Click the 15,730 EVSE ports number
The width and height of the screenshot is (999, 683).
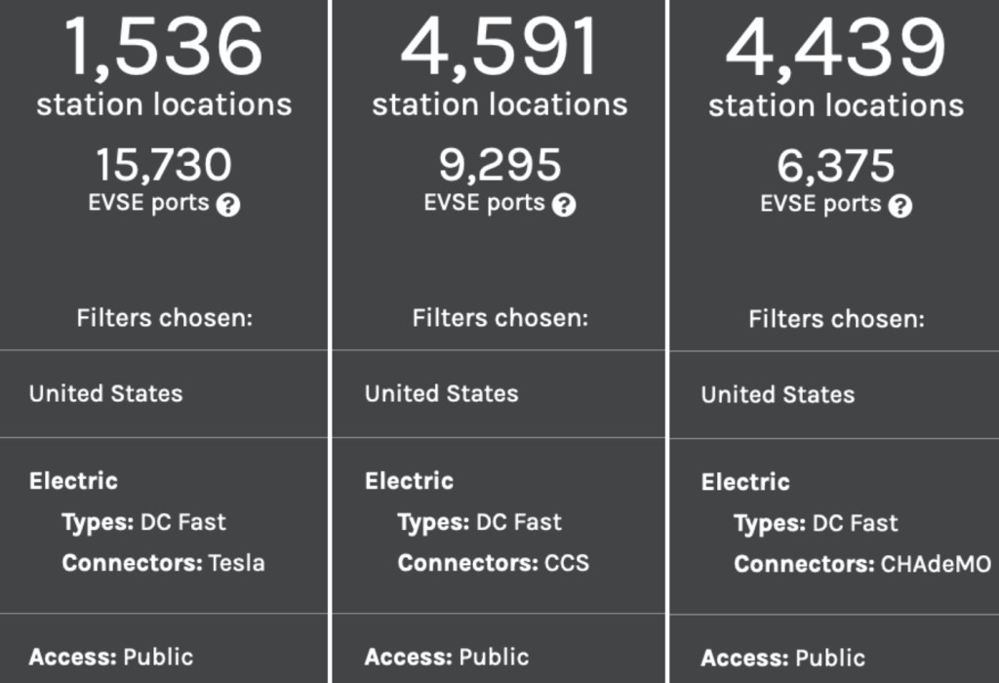164,164
